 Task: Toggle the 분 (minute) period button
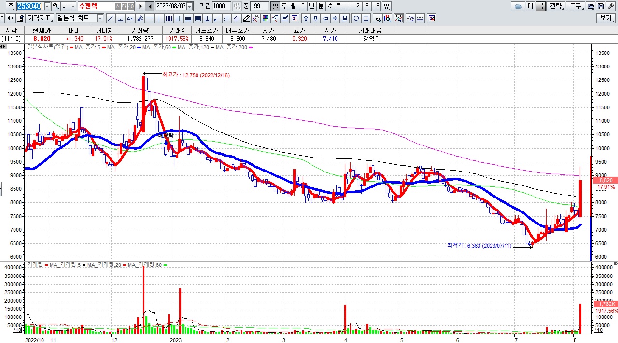[321, 6]
